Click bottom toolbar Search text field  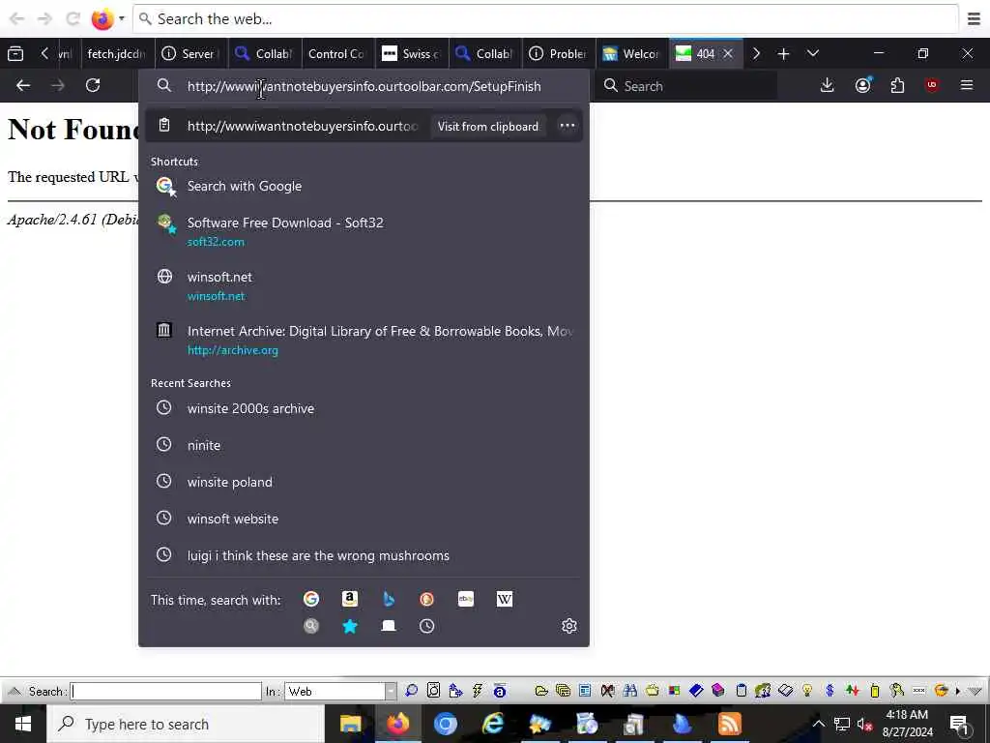click(165, 691)
